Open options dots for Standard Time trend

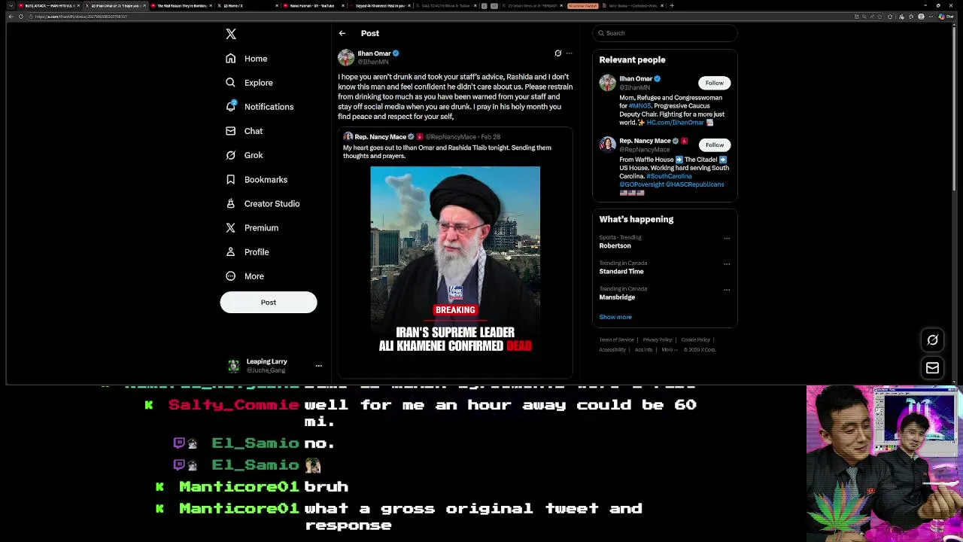(x=727, y=264)
